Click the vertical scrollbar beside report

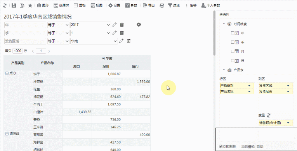pyautogui.click(x=214, y=33)
